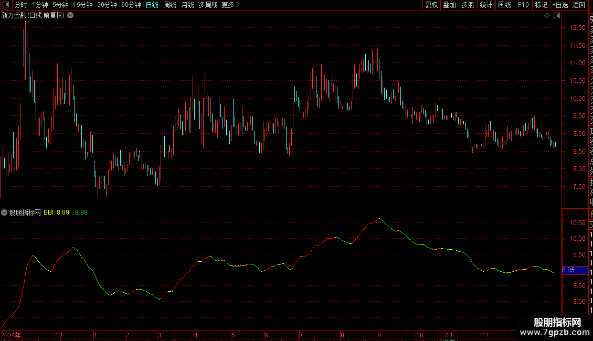
Task: Click month 9 marker on date axis
Action: [378, 335]
